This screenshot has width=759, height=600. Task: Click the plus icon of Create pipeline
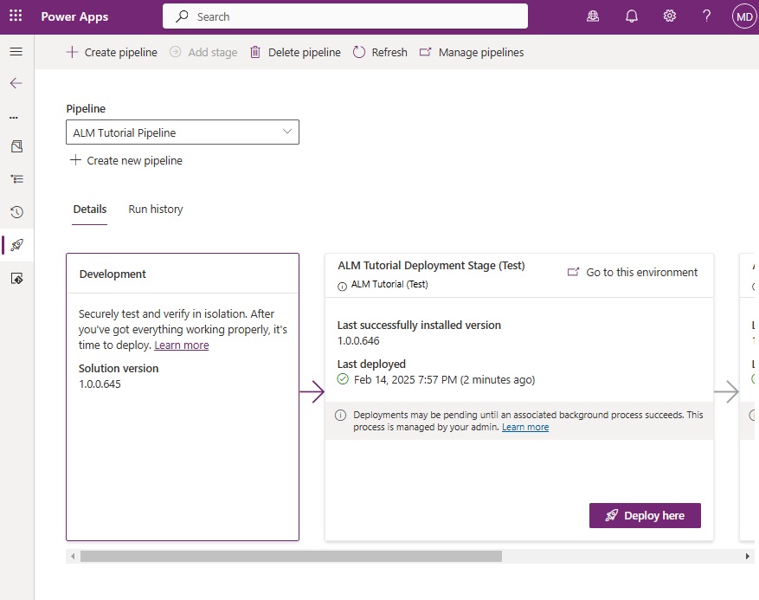click(72, 52)
